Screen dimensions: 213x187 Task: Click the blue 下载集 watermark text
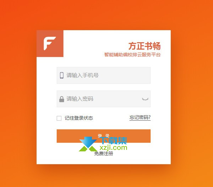tap(114, 141)
